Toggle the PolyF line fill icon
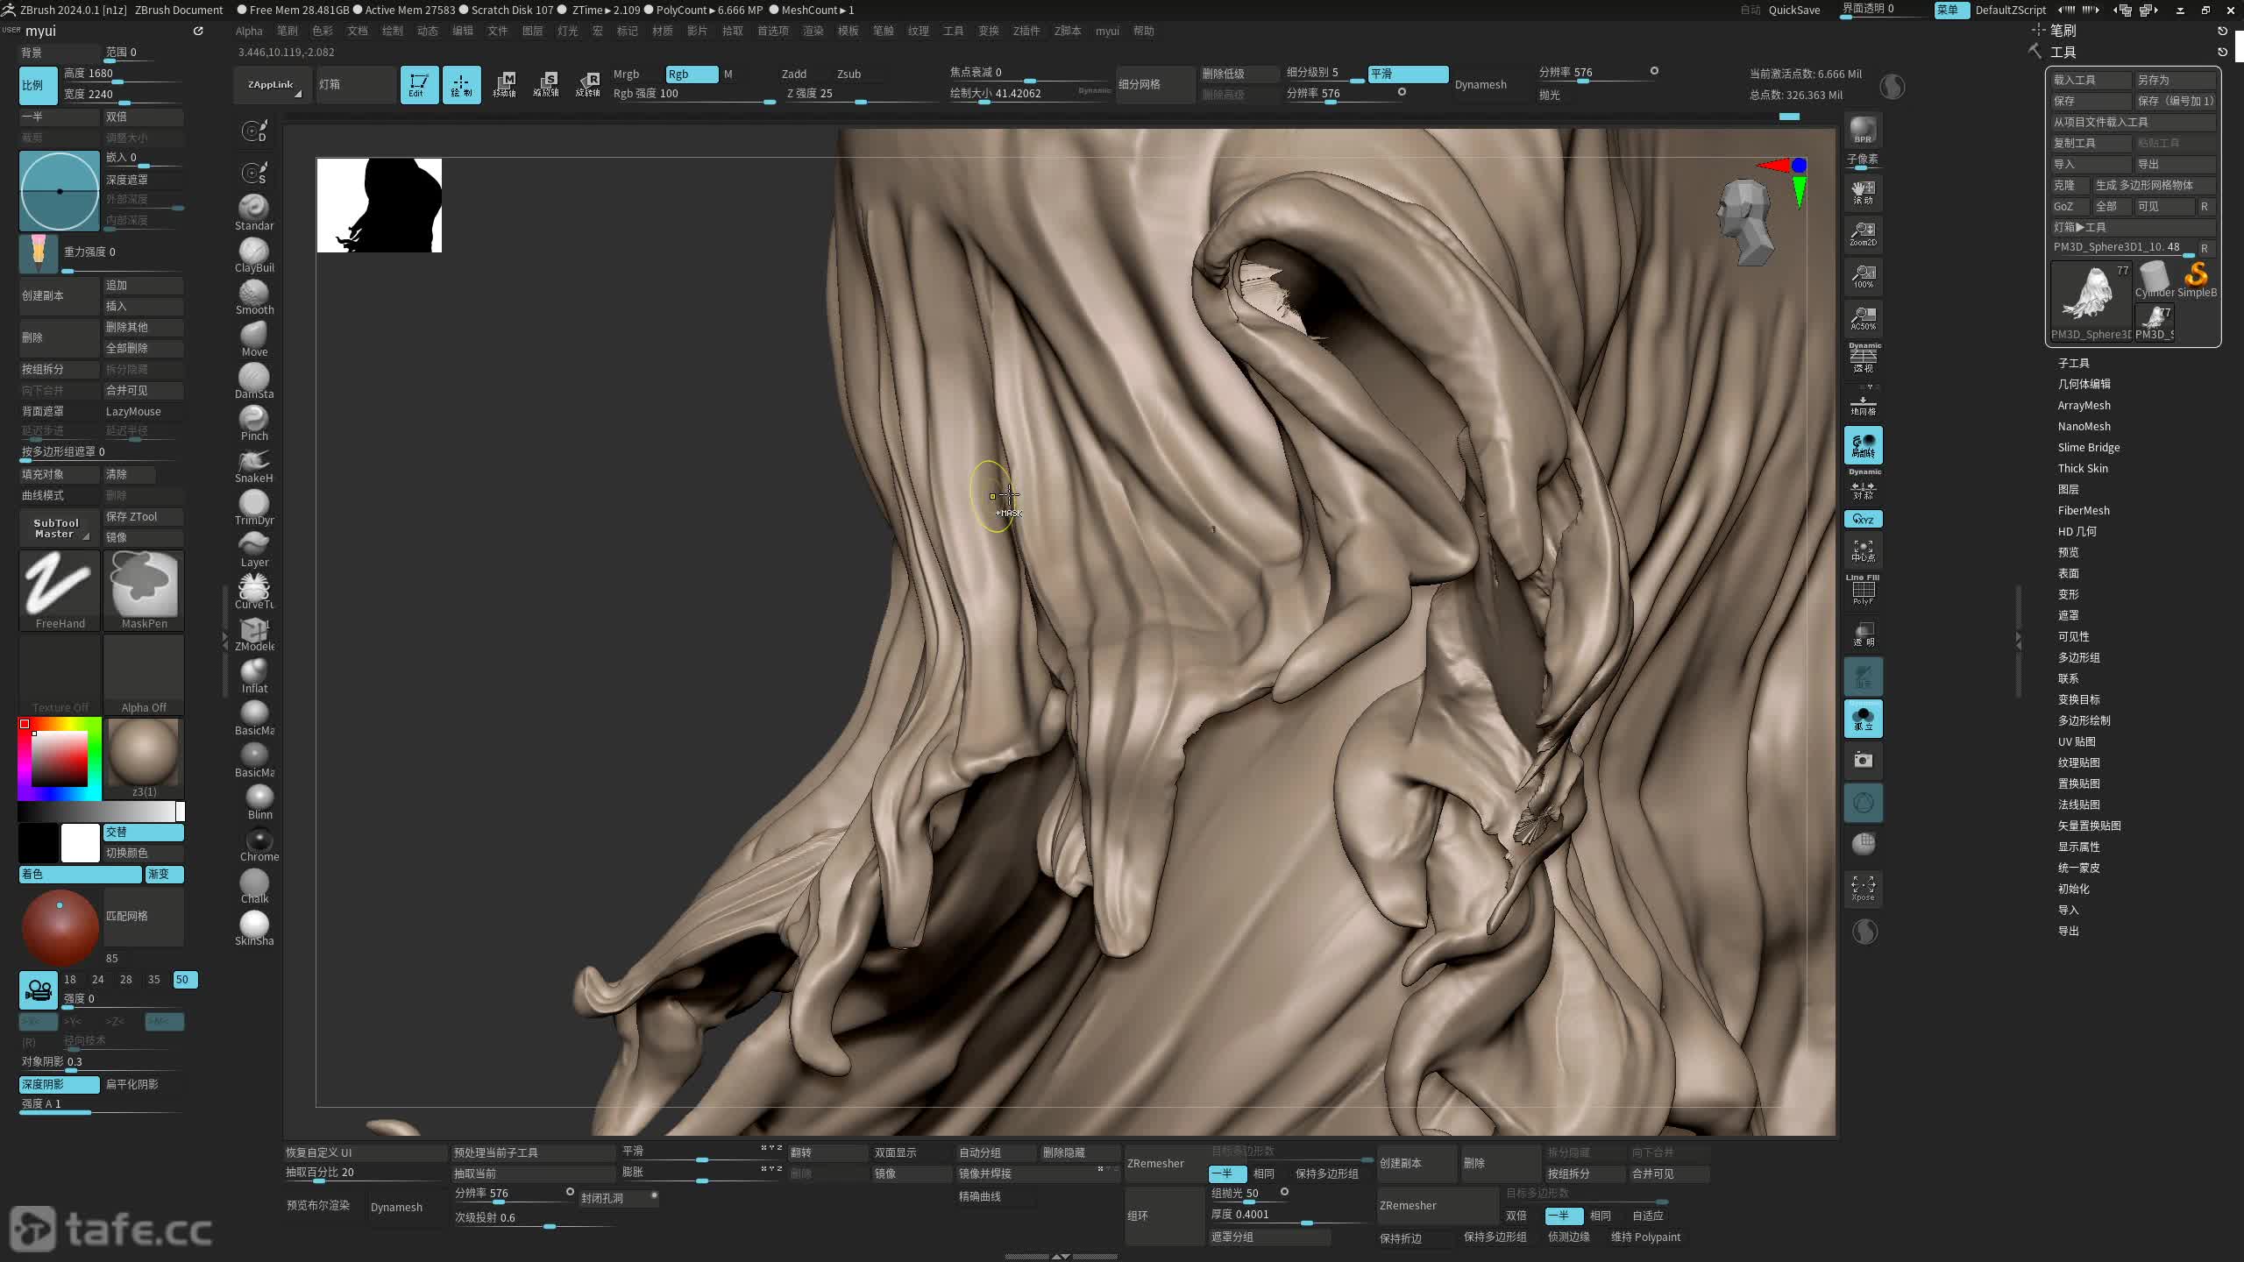Image resolution: width=2244 pixels, height=1262 pixels. coord(1863,590)
